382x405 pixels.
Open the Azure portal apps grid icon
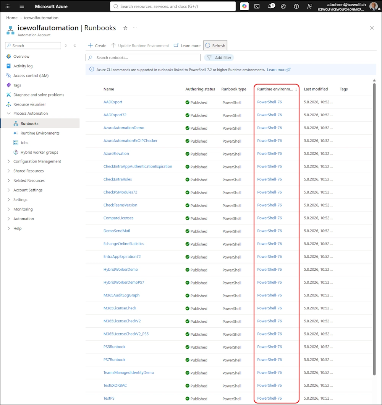pyautogui.click(x=8, y=6)
